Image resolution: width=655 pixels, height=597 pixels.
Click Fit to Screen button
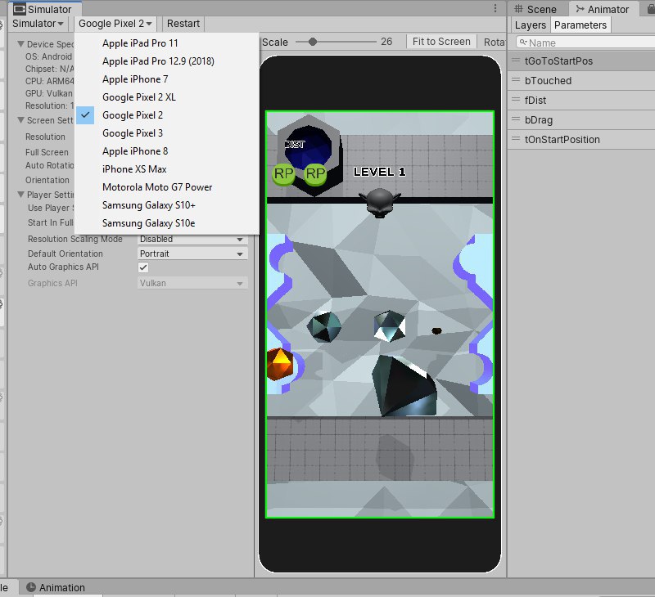click(441, 42)
